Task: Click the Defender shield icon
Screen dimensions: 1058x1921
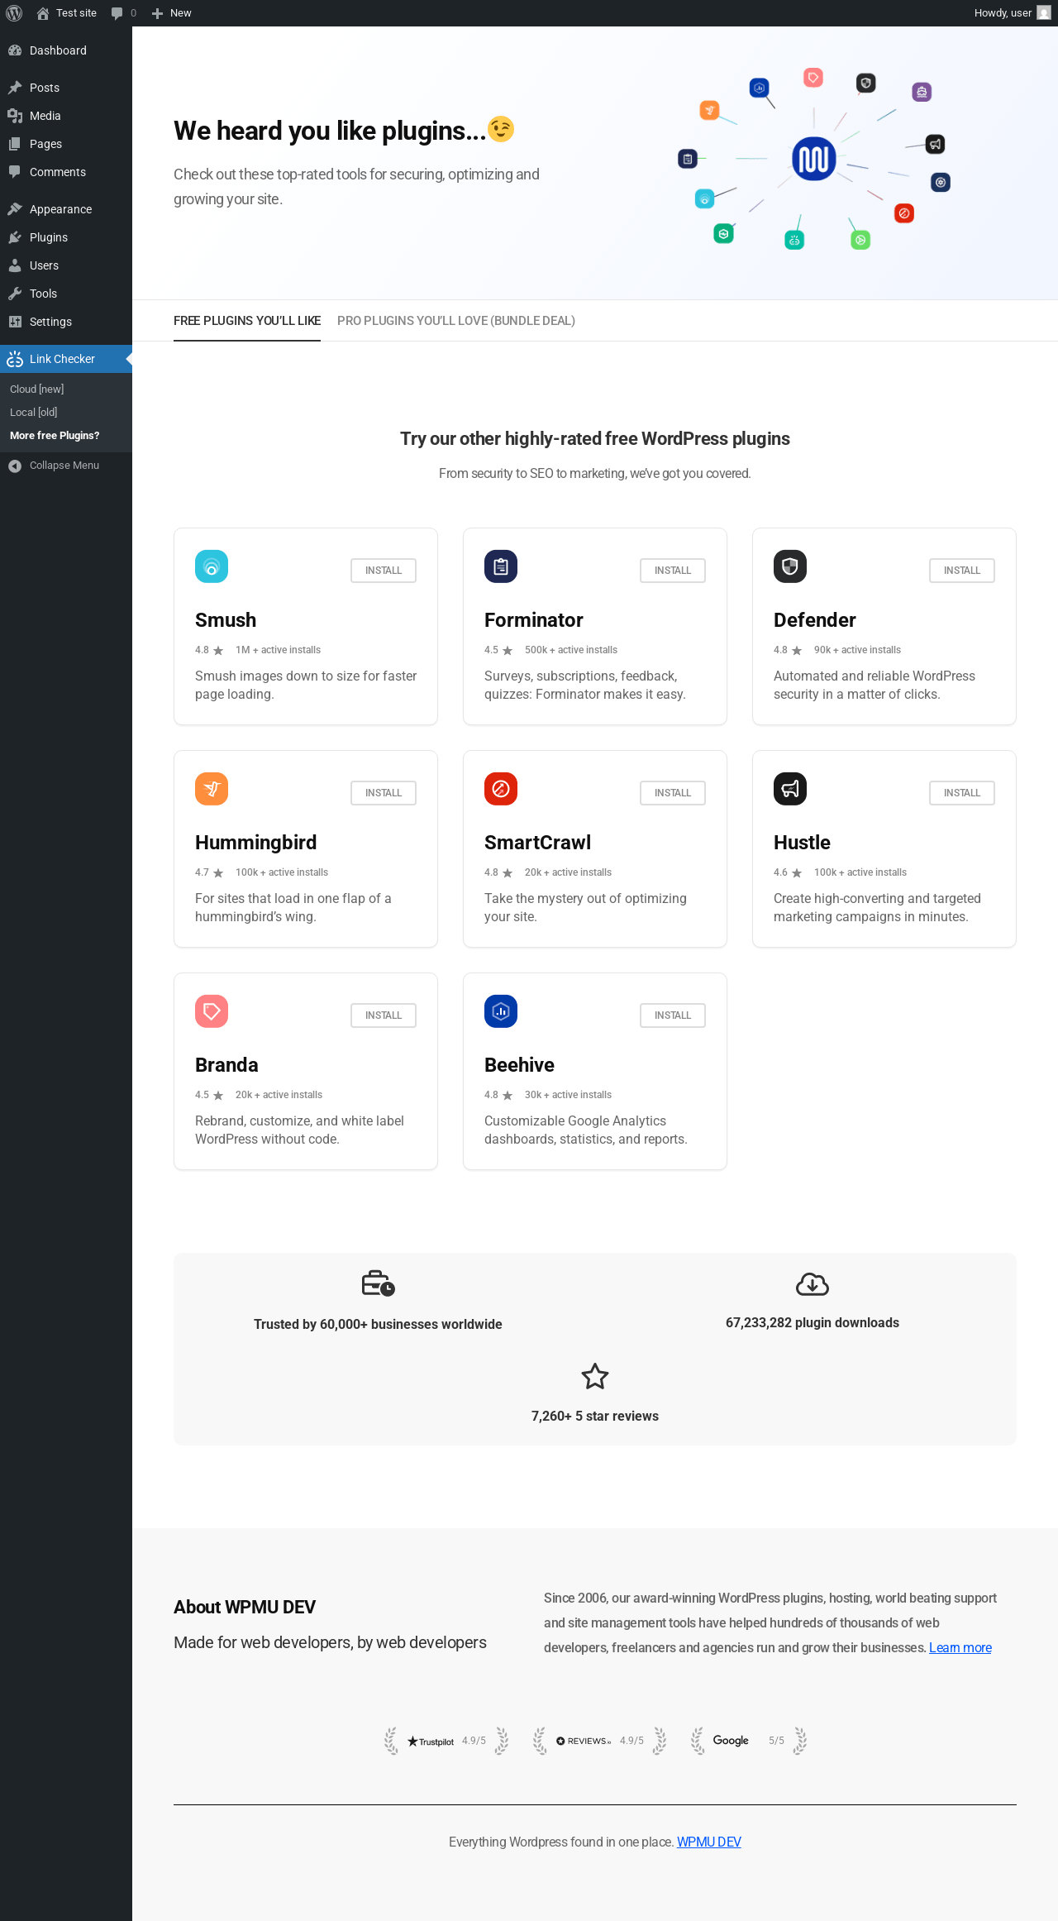Action: [790, 566]
